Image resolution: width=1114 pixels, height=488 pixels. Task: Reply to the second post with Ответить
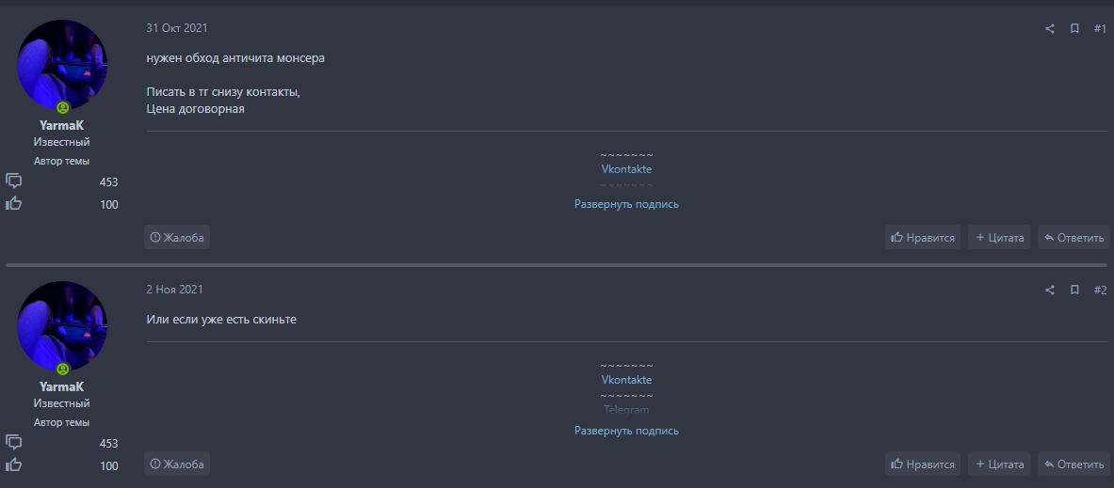(x=1074, y=464)
